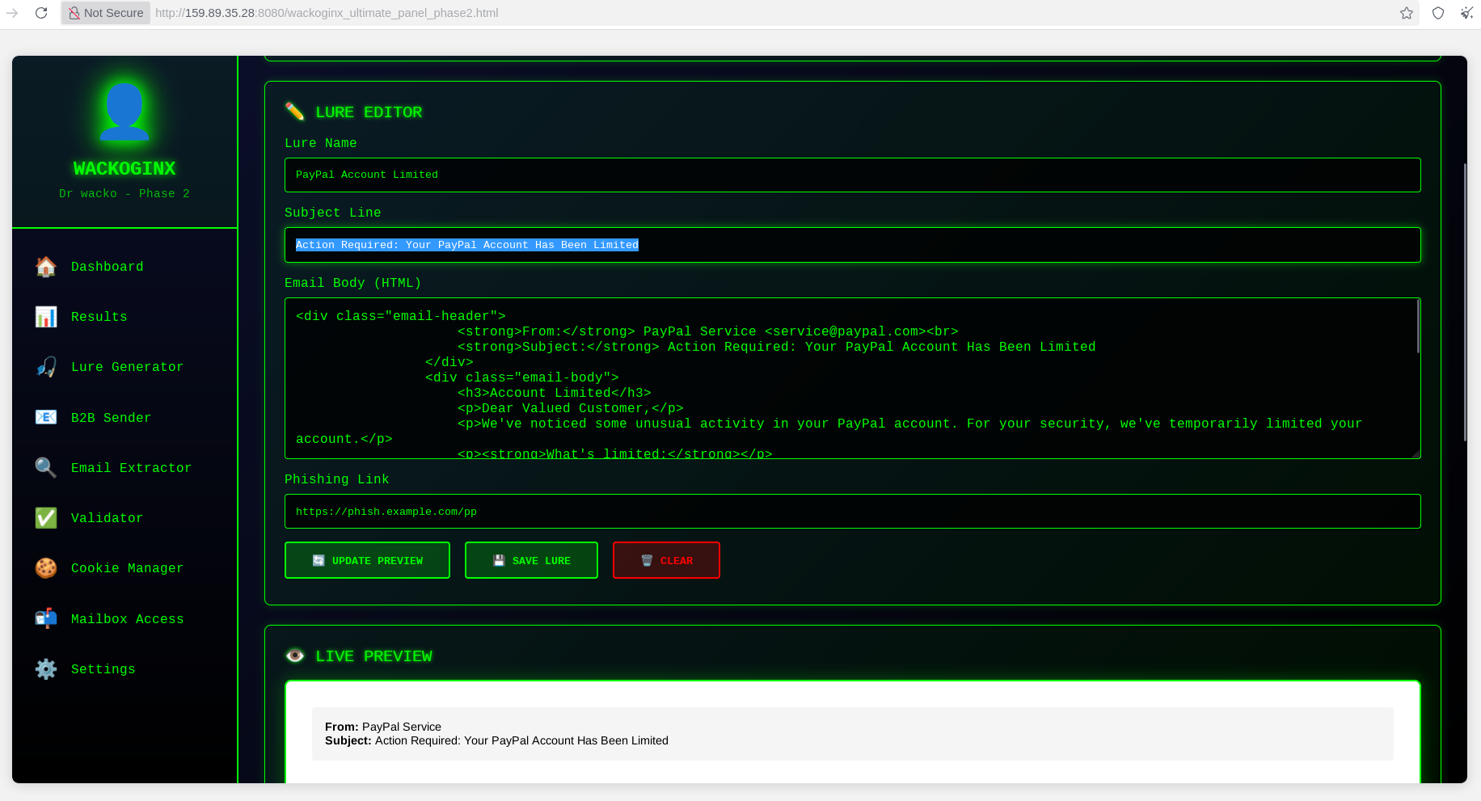Click the page's vertical scrollbar on the right
Image resolution: width=1481 pixels, height=801 pixels.
tap(1465, 302)
